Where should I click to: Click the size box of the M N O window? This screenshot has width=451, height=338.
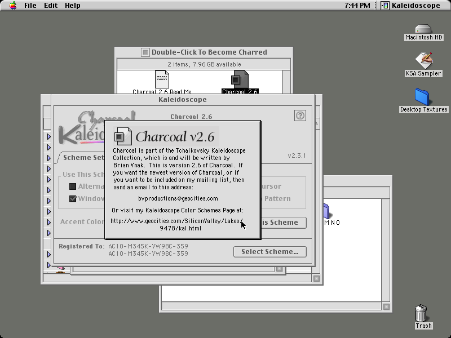pos(386,306)
